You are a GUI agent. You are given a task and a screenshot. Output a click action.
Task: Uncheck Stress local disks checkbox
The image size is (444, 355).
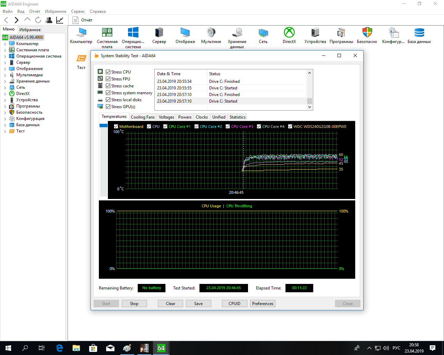[x=108, y=100]
